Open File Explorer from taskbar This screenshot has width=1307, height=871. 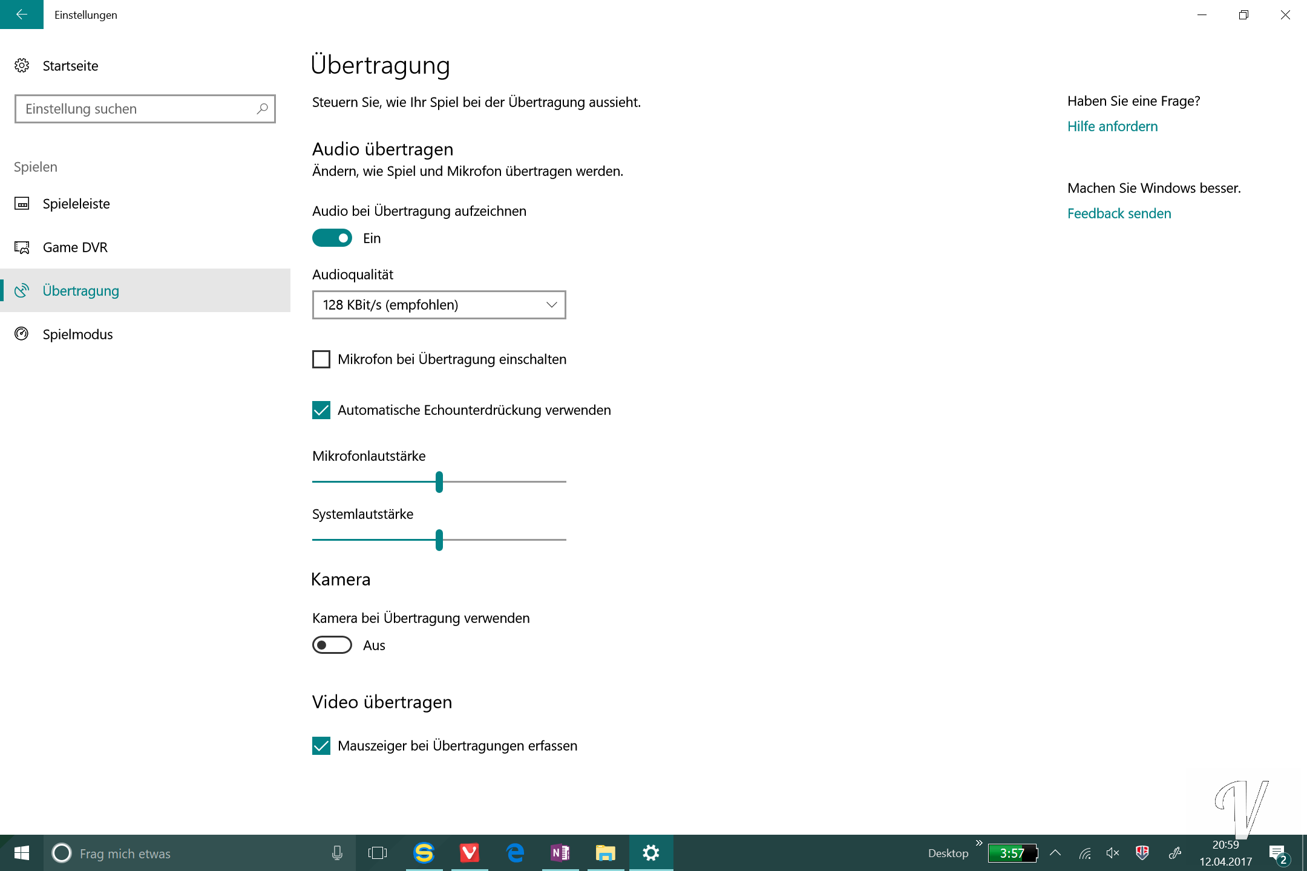click(x=605, y=853)
